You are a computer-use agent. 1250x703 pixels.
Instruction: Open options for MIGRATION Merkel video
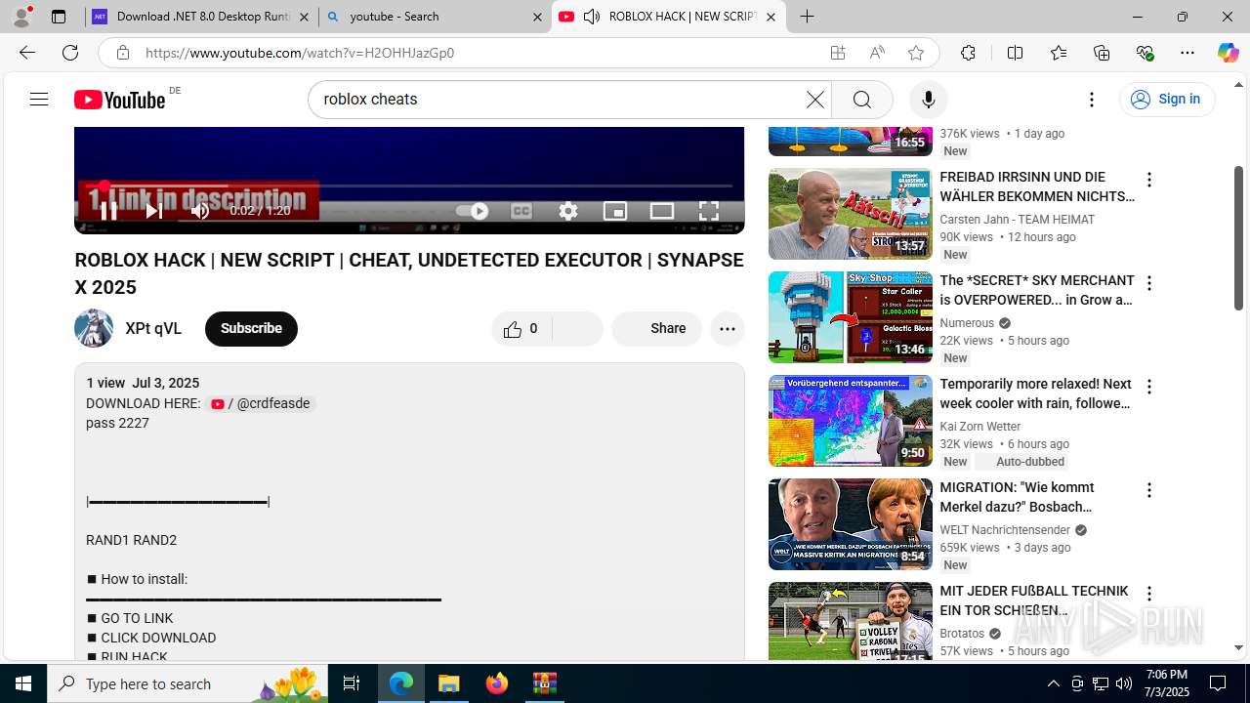1149,490
